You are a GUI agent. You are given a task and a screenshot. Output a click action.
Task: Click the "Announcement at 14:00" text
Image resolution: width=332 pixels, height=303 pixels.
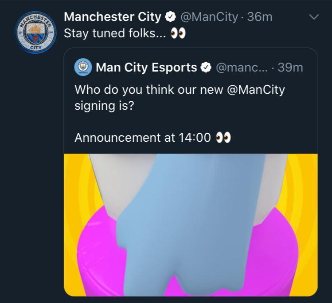click(142, 138)
